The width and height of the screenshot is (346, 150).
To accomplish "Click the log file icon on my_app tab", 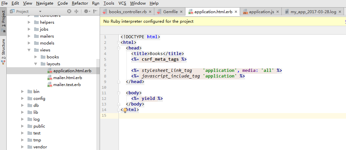I will coord(287,12).
